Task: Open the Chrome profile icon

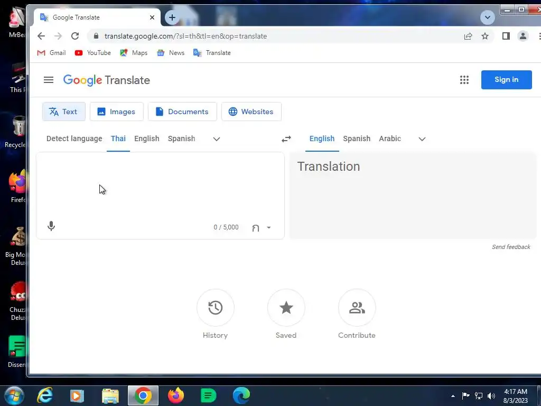Action: (x=523, y=36)
